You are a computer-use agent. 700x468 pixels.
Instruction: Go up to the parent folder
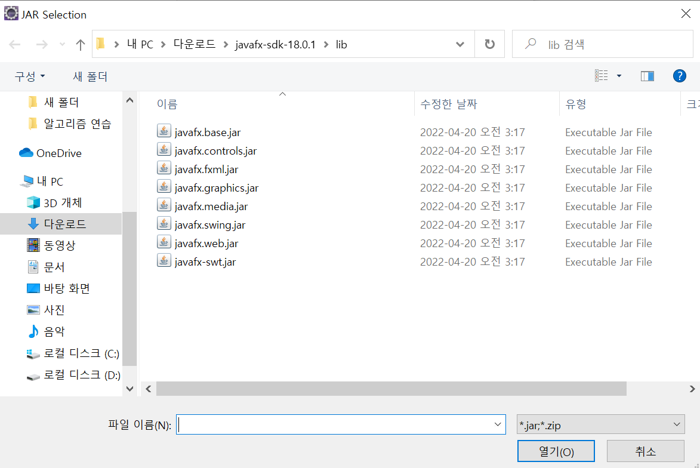(81, 44)
